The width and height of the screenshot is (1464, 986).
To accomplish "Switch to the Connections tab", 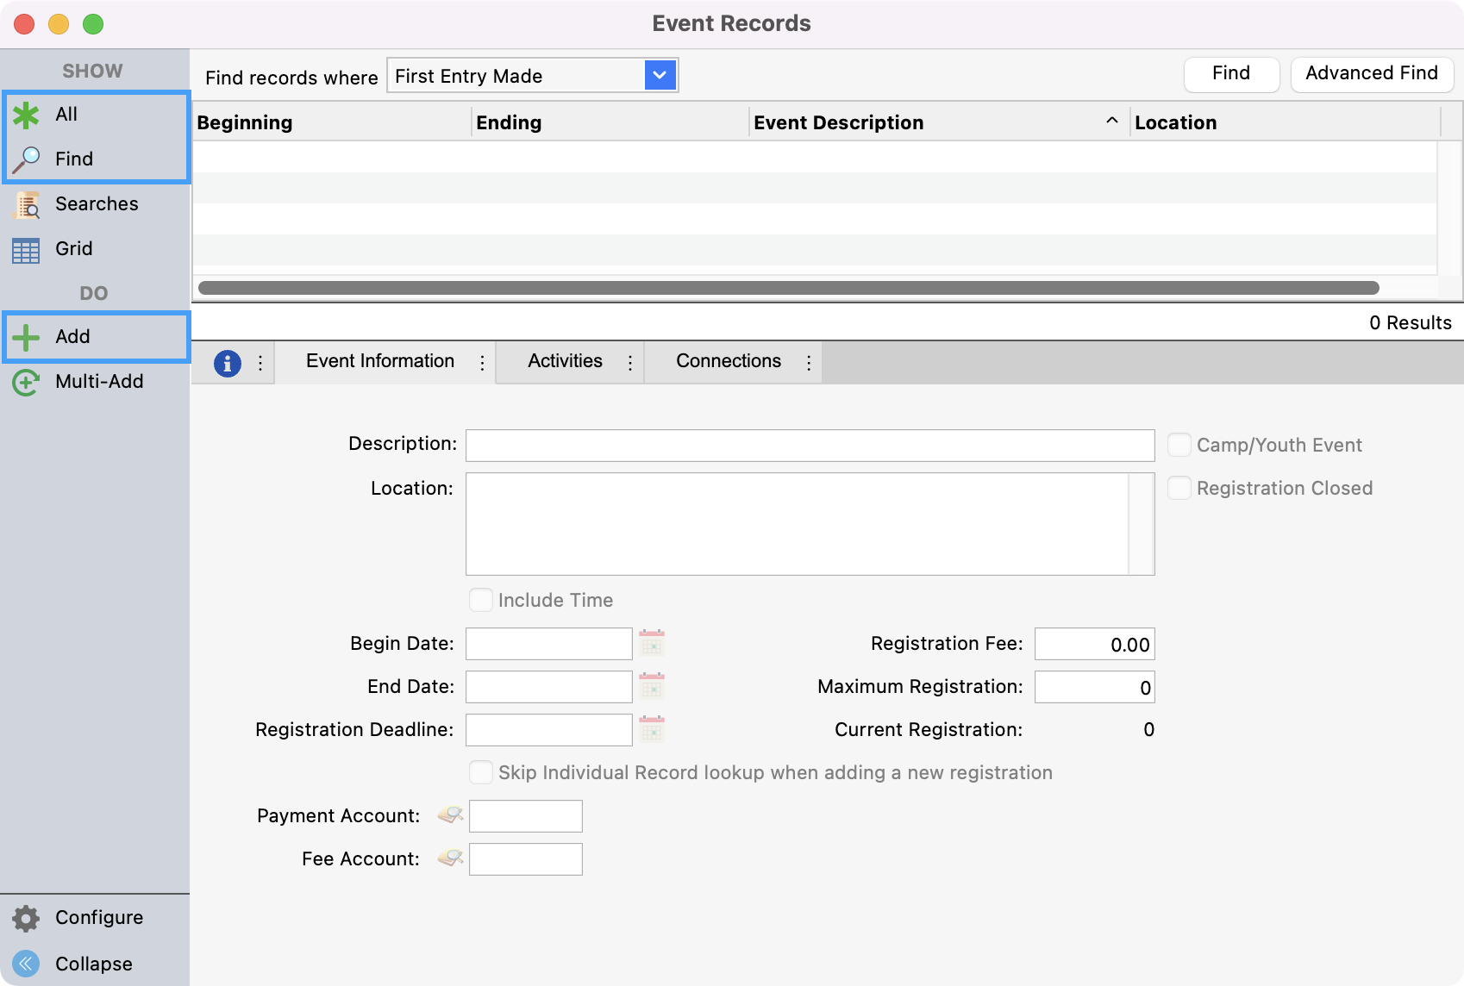I will coord(728,361).
